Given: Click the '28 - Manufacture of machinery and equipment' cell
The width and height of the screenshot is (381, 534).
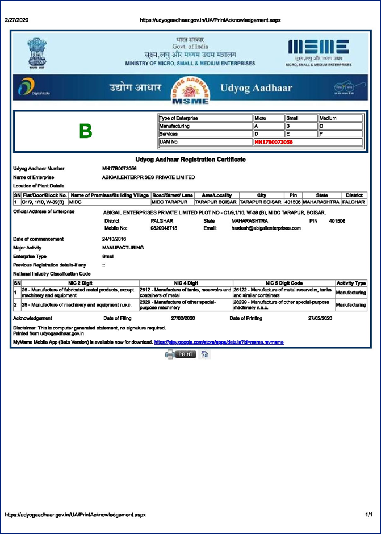Looking at the screenshot, I should click(80, 305).
